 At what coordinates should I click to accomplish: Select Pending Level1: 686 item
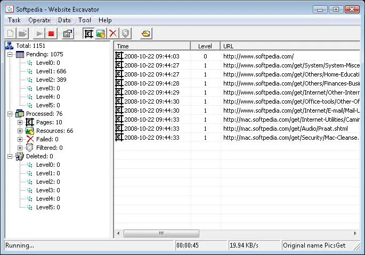(x=51, y=71)
